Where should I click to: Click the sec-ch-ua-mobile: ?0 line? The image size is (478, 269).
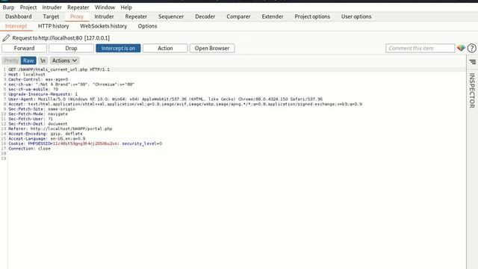pyautogui.click(x=33, y=90)
